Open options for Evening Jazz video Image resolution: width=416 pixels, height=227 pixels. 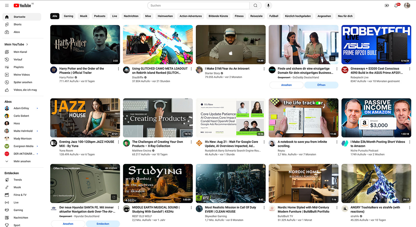coord(118,142)
